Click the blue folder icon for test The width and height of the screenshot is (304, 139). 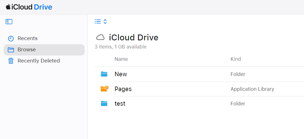[x=104, y=104]
